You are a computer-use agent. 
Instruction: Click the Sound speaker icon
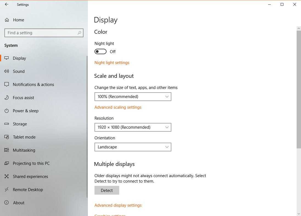[7, 71]
